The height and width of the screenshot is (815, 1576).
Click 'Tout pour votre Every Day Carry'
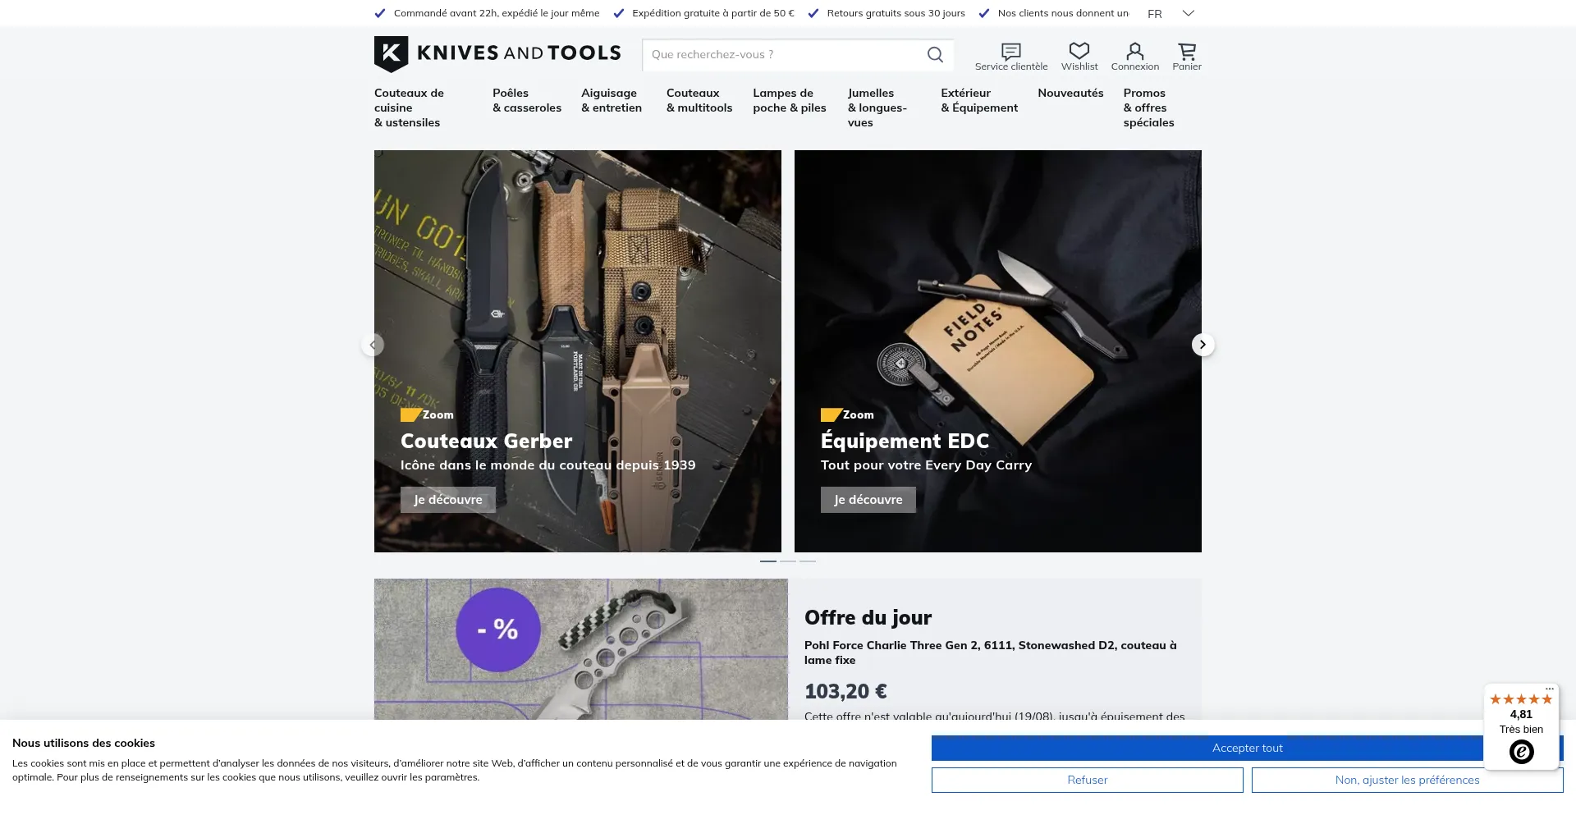point(926,465)
